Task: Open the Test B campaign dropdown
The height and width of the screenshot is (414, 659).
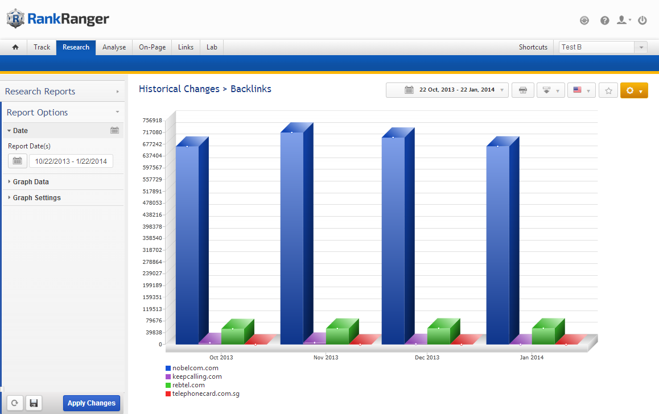Action: [x=641, y=47]
